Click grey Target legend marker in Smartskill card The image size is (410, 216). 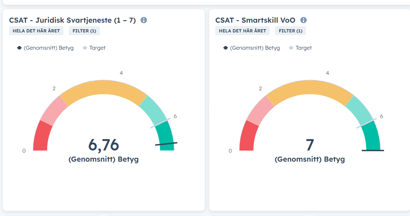291,48
